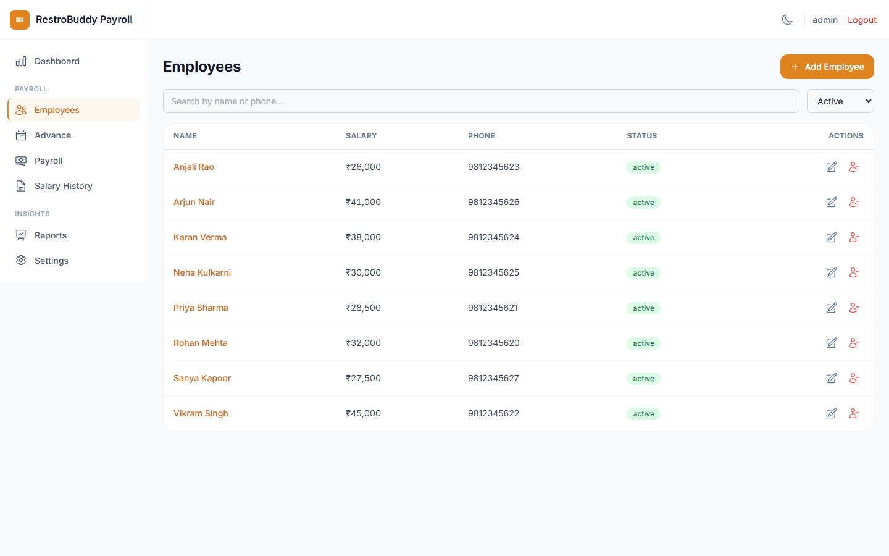
Task: Click phone number 9812345621
Action: pyautogui.click(x=493, y=308)
